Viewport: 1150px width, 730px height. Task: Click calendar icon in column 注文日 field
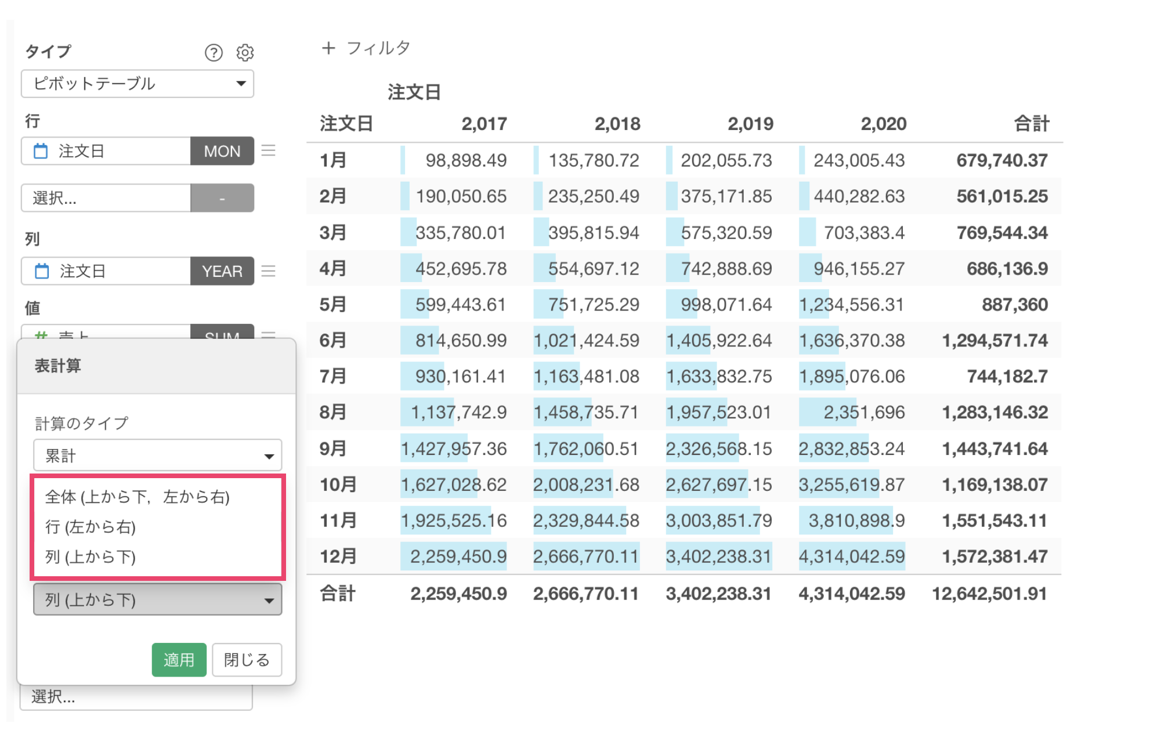point(42,271)
